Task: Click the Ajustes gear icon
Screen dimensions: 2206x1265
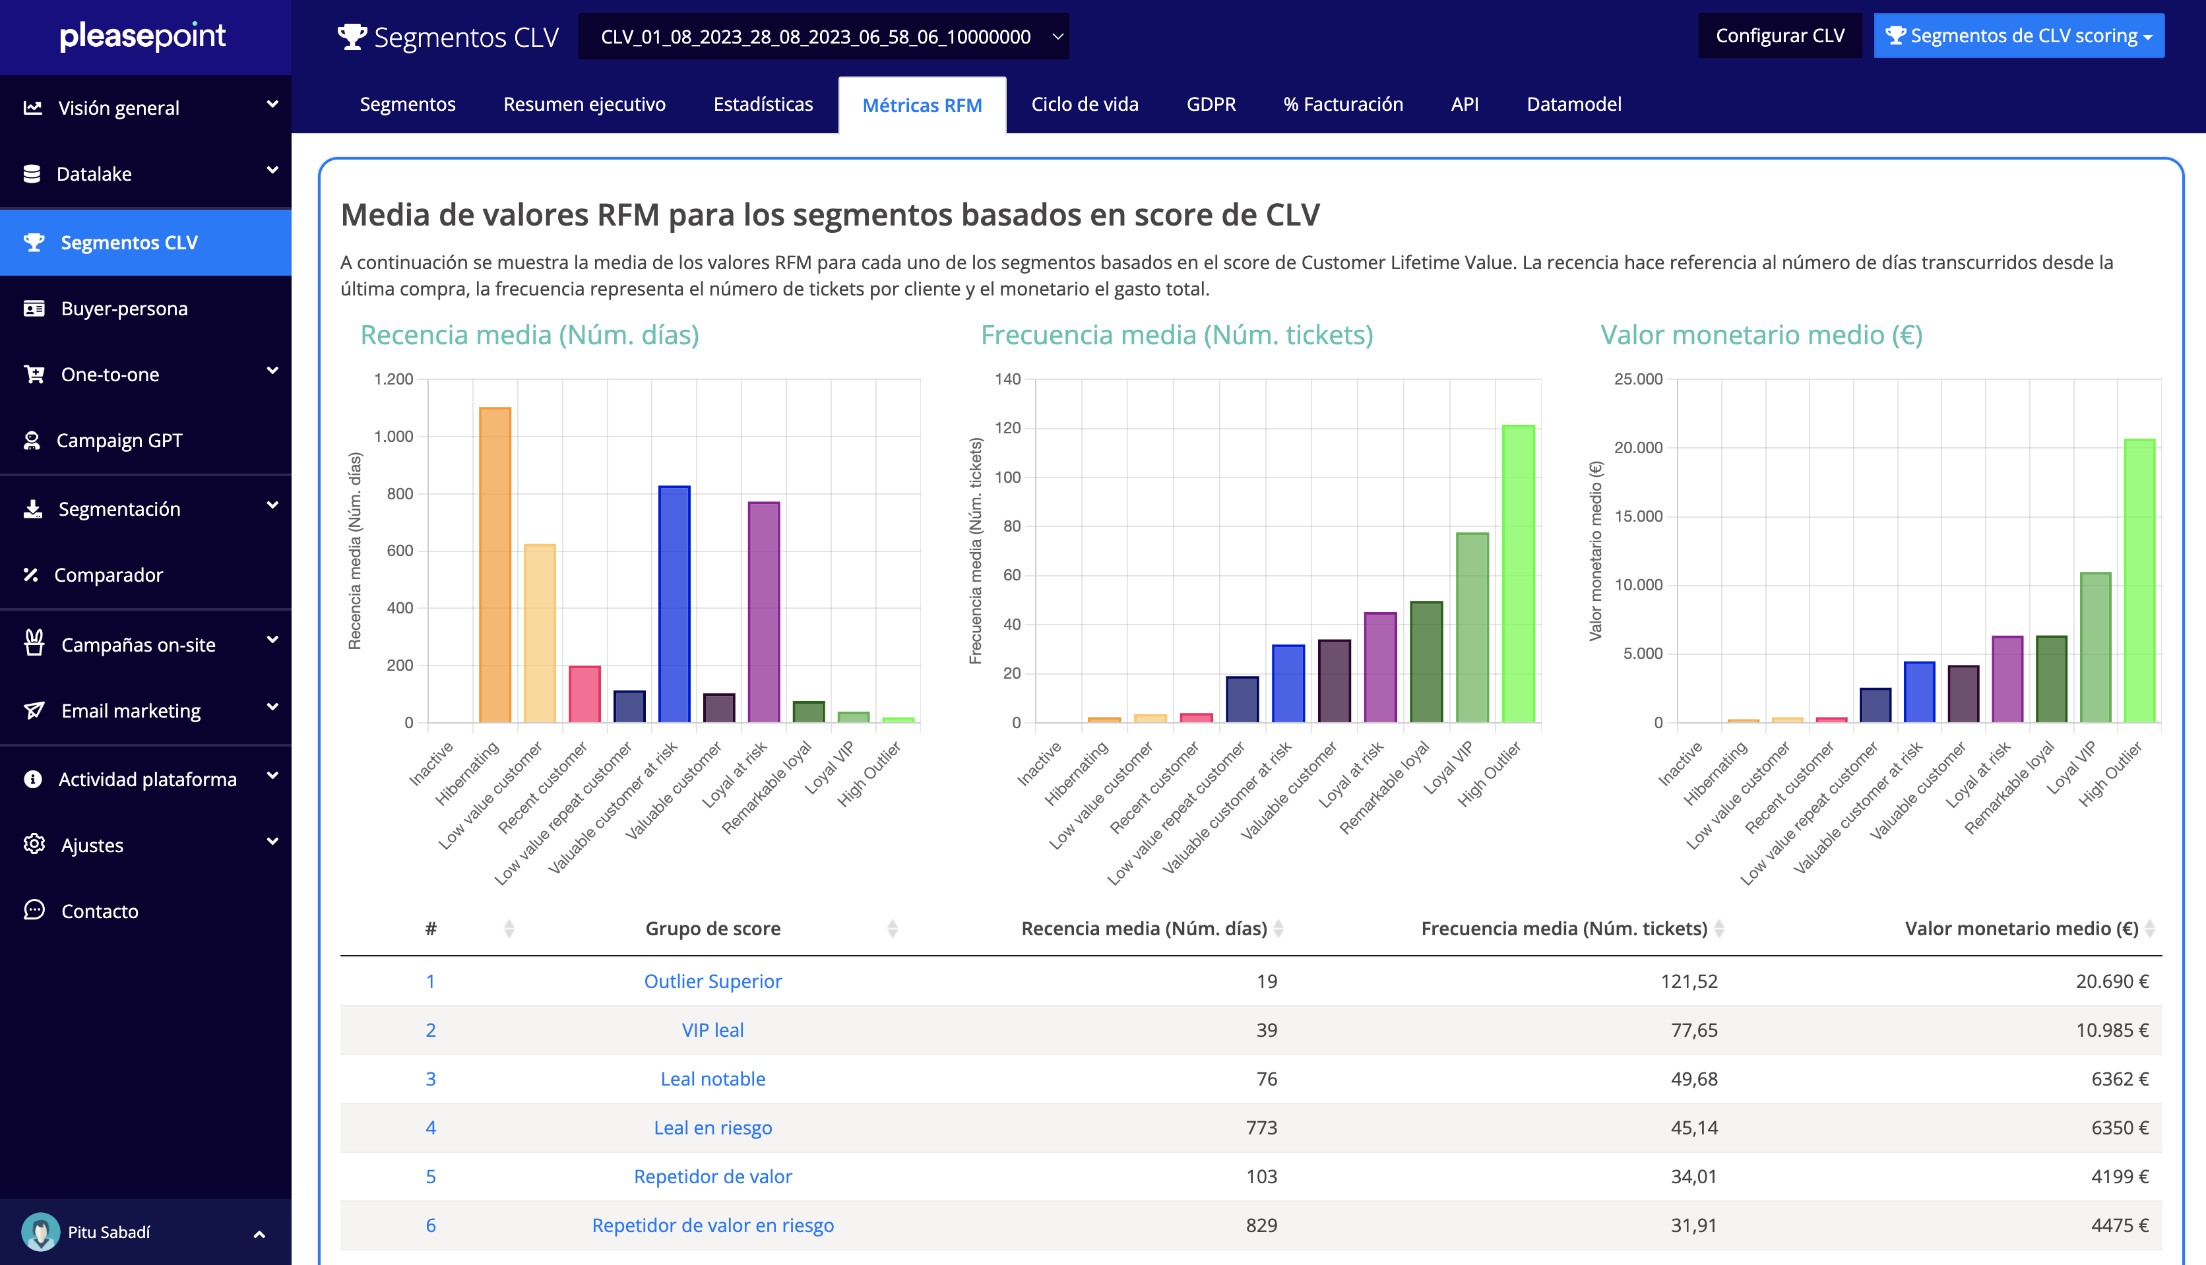Action: [34, 844]
